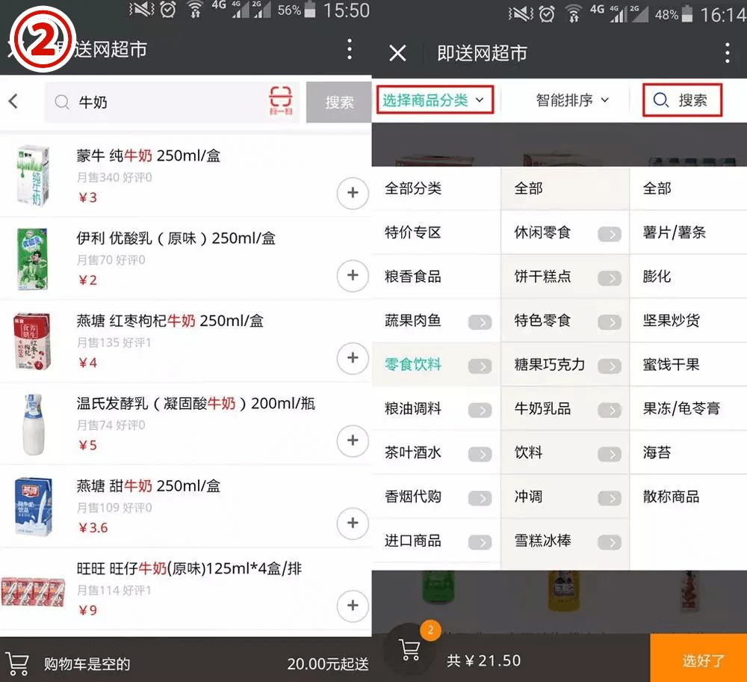Open 蒙牛 纯牛奶 product thumbnail

32,176
